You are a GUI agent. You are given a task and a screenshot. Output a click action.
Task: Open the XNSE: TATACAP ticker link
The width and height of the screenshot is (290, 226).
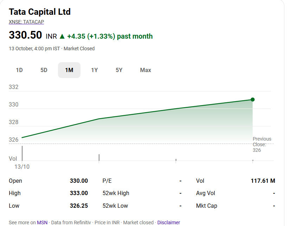click(x=26, y=22)
